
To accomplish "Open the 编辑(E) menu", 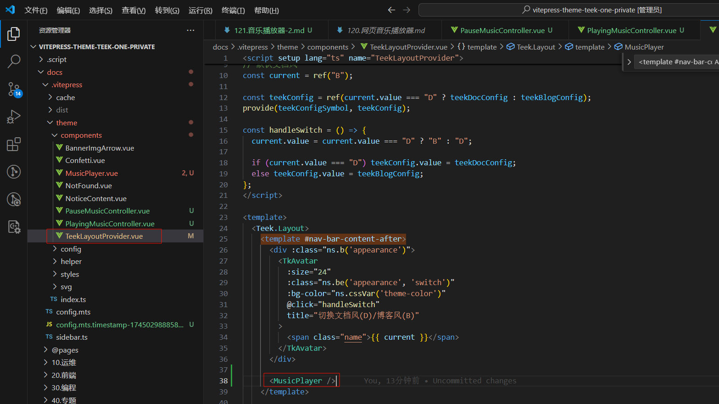I will click(x=68, y=10).
